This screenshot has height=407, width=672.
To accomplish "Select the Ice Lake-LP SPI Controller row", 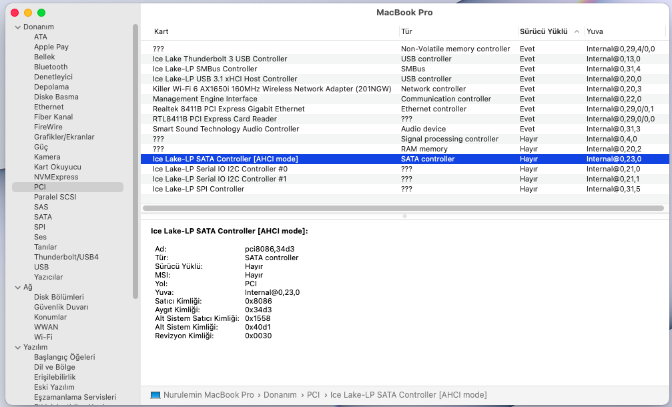I will click(x=198, y=189).
